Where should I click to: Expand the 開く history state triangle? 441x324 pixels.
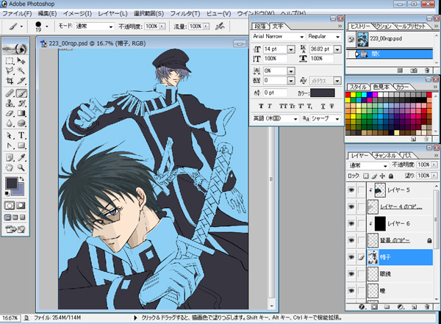click(357, 54)
